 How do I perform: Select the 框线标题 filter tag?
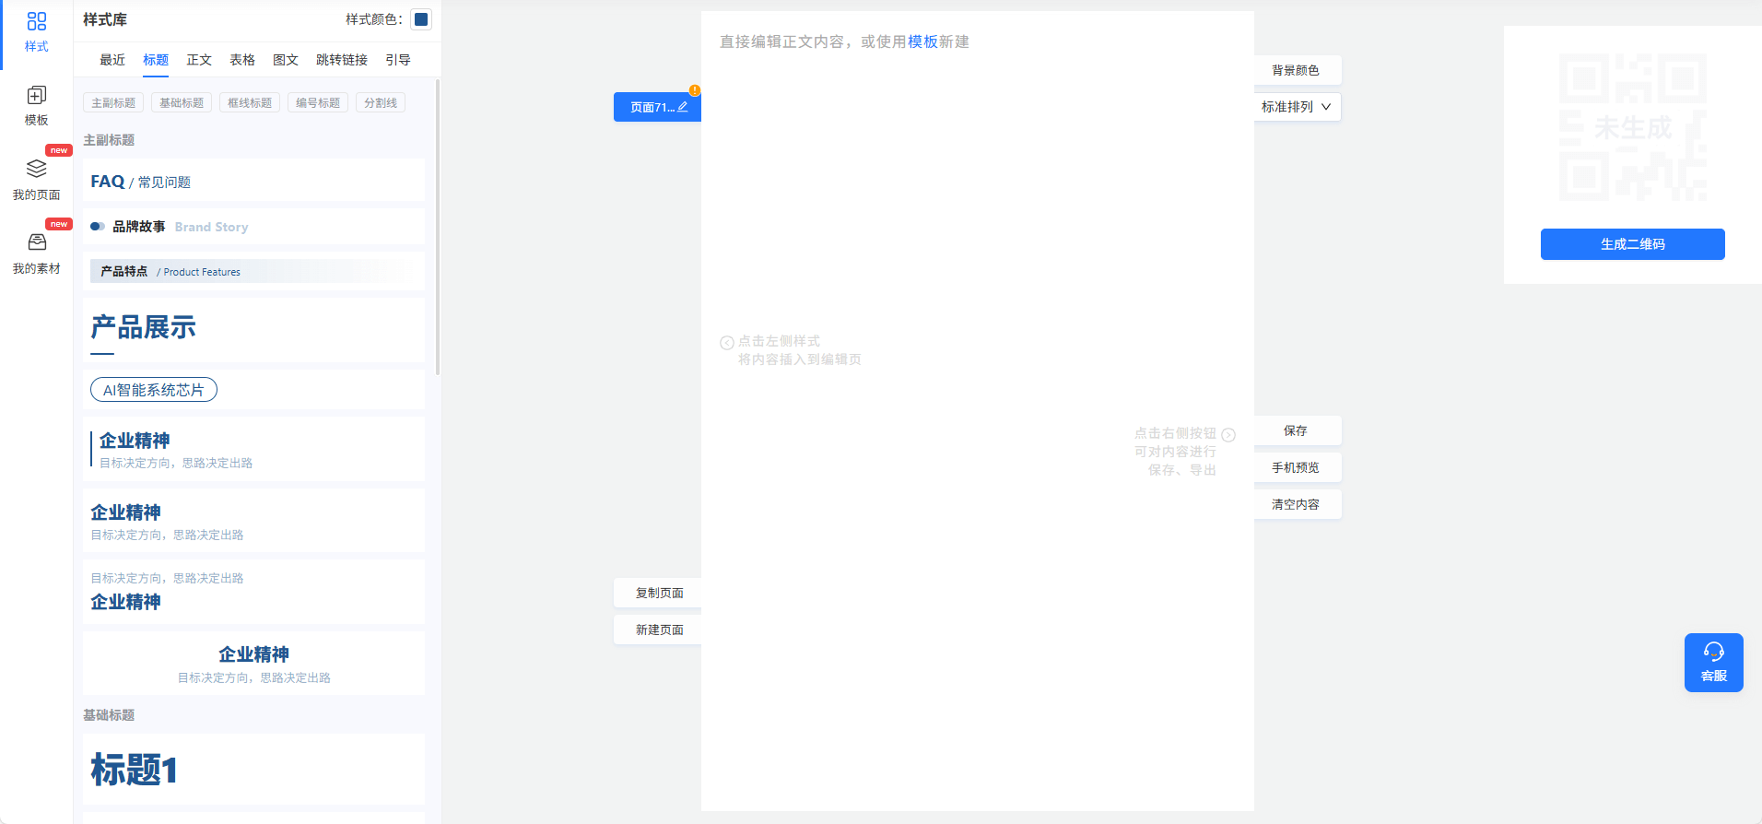point(250,103)
